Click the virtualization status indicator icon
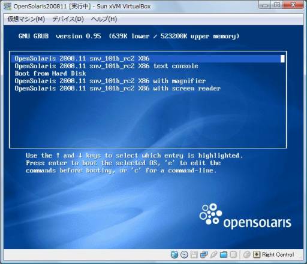This screenshot has width=307, height=264. click(233, 254)
